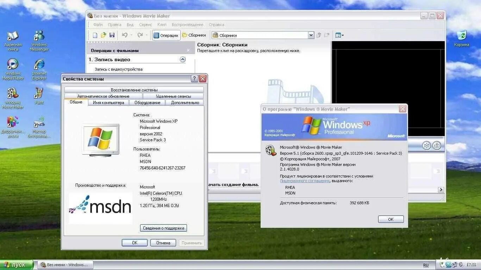Viewport: 481px width, 270px height.
Task: Click the black preview monitor in Movie Maker
Action: click(x=388, y=89)
